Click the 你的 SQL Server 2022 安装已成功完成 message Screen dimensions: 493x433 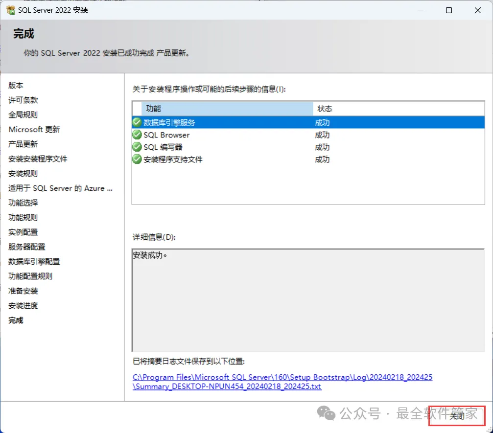pyautogui.click(x=107, y=53)
